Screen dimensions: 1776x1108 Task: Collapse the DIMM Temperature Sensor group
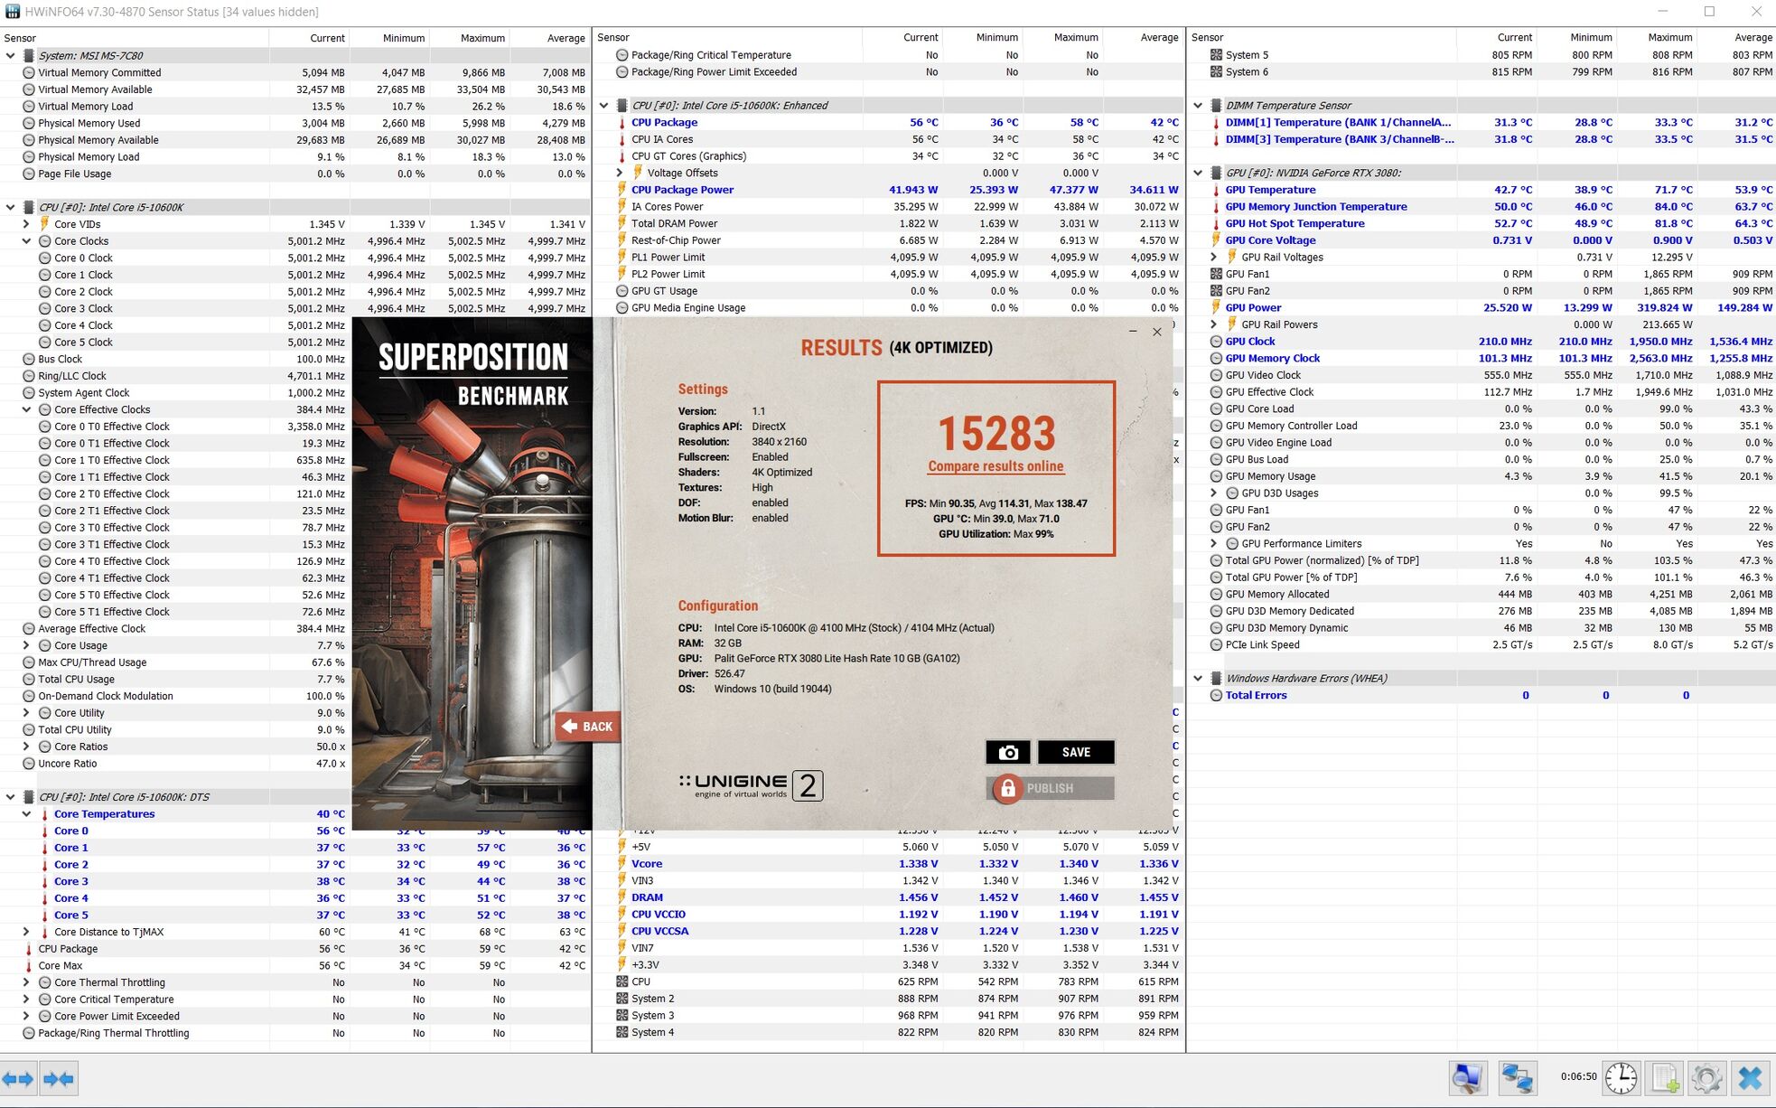(1198, 106)
